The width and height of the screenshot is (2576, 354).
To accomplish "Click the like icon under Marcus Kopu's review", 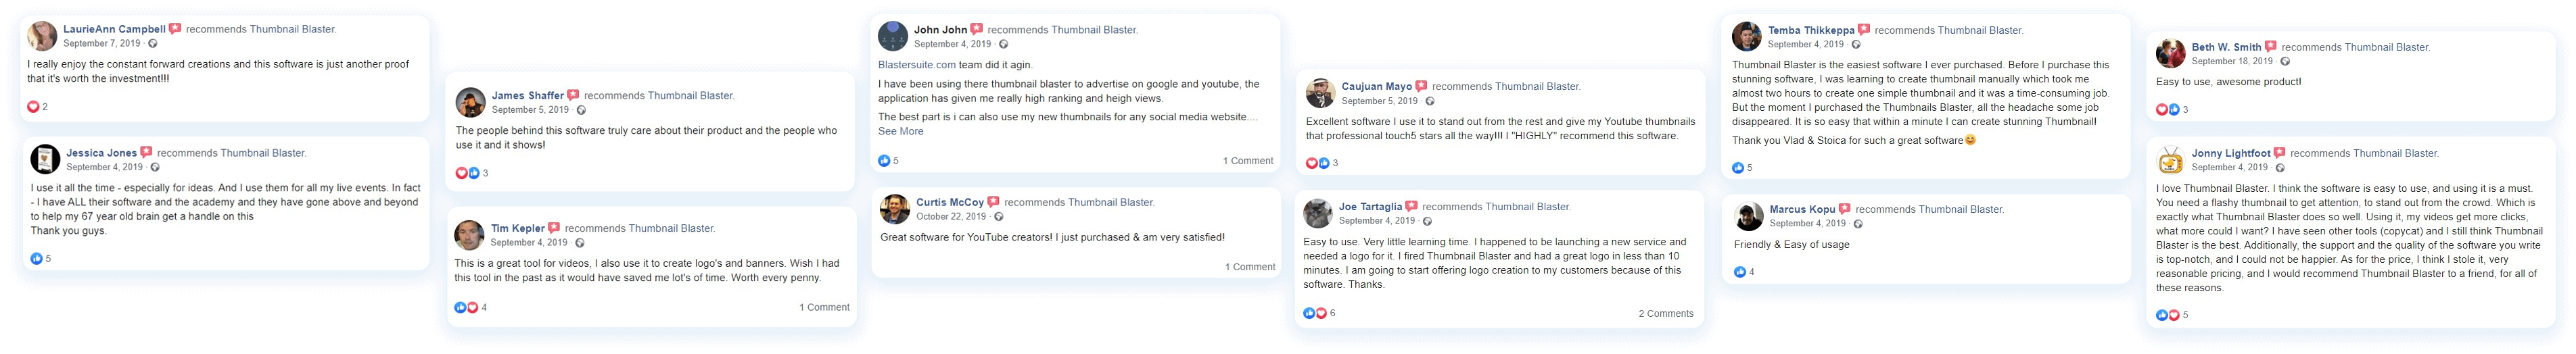I will (x=1740, y=272).
